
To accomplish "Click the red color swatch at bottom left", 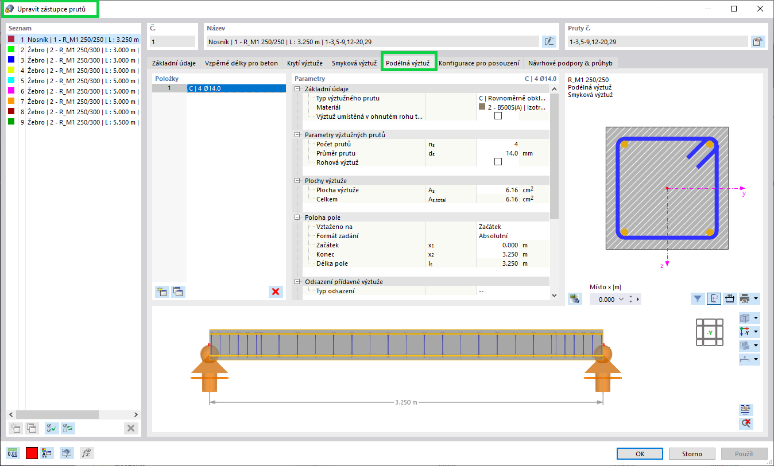I will [32, 453].
